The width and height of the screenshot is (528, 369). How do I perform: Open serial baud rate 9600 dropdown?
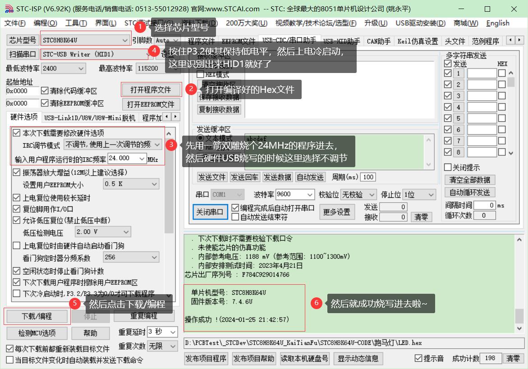coord(310,194)
